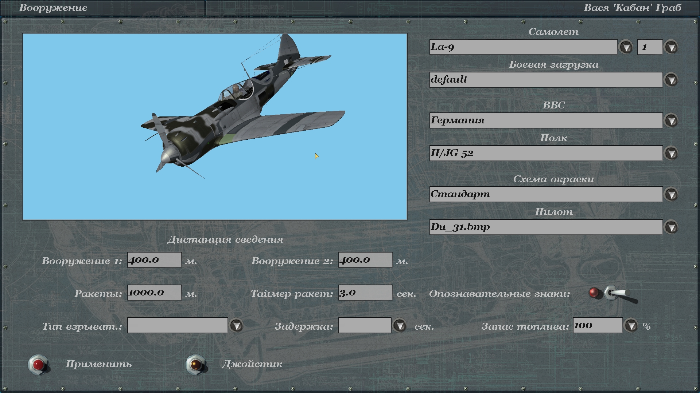Viewport: 700px width, 393px height.
Task: Click the Вооружение 2 convergence field
Action: [x=365, y=260]
